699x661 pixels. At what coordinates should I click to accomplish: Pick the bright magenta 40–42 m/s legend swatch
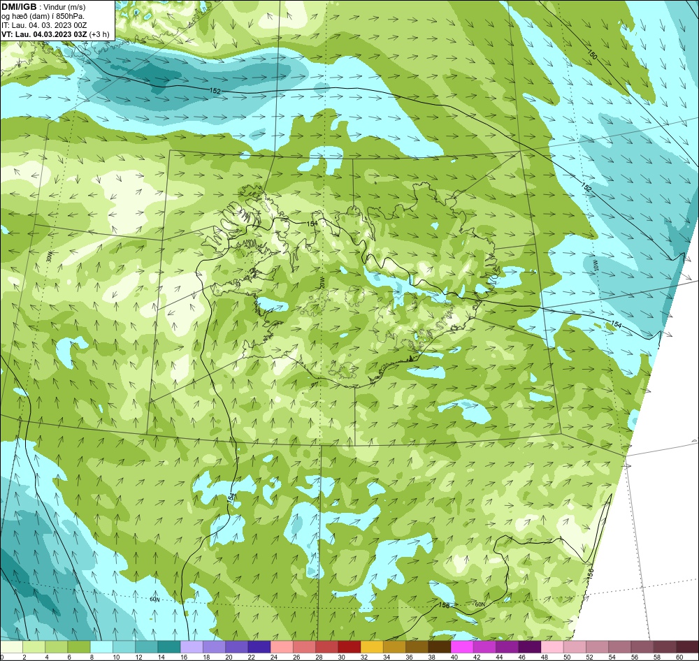(x=462, y=647)
